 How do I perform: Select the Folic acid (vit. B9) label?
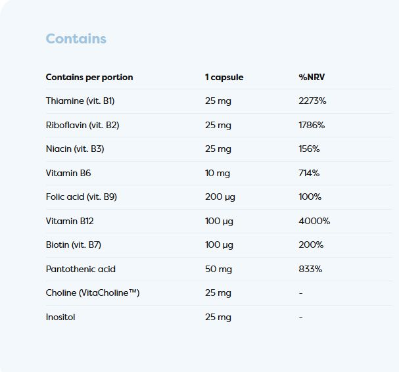[x=82, y=197]
